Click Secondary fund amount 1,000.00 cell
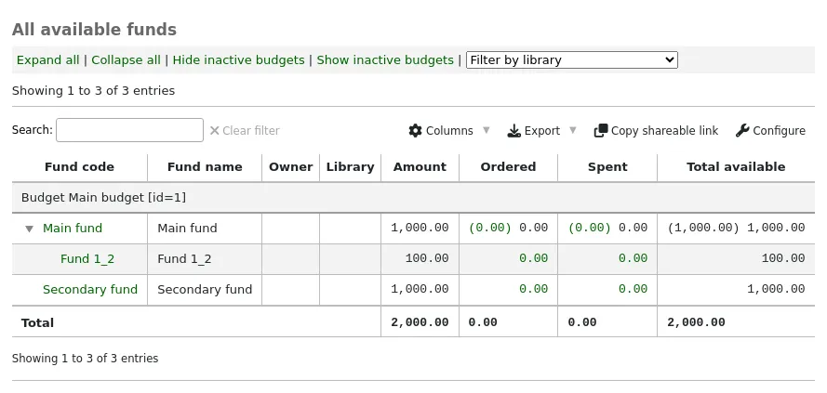827x393 pixels. point(420,289)
